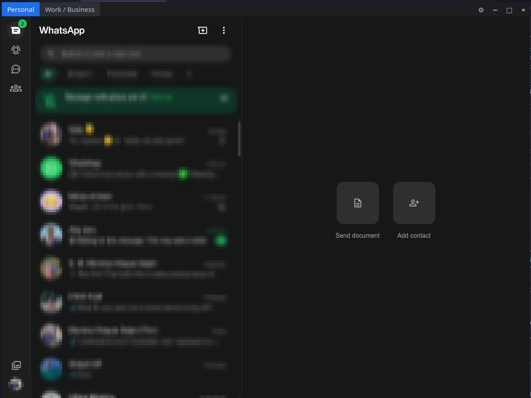531x398 pixels.
Task: Click the Add contact button
Action: point(414,203)
